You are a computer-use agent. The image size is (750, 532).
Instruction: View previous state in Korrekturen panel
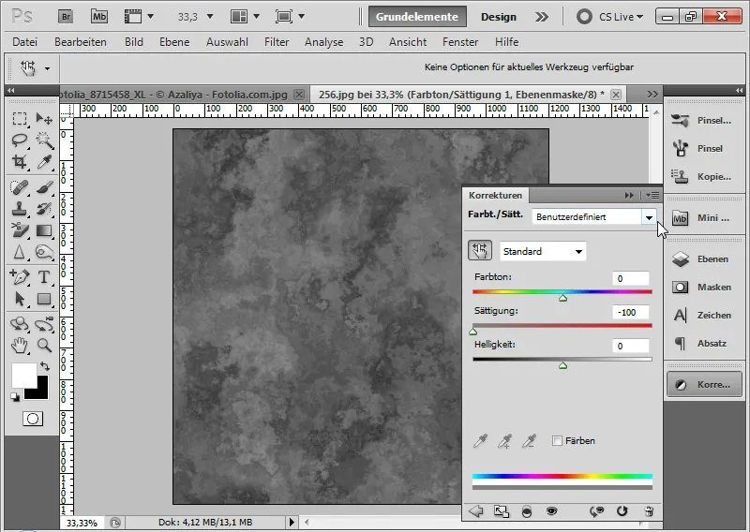point(596,511)
